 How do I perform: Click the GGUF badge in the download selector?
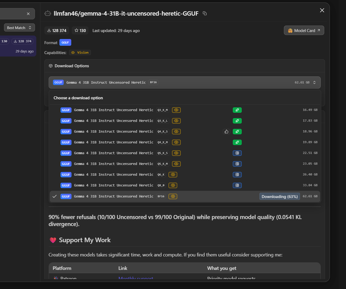click(x=58, y=82)
